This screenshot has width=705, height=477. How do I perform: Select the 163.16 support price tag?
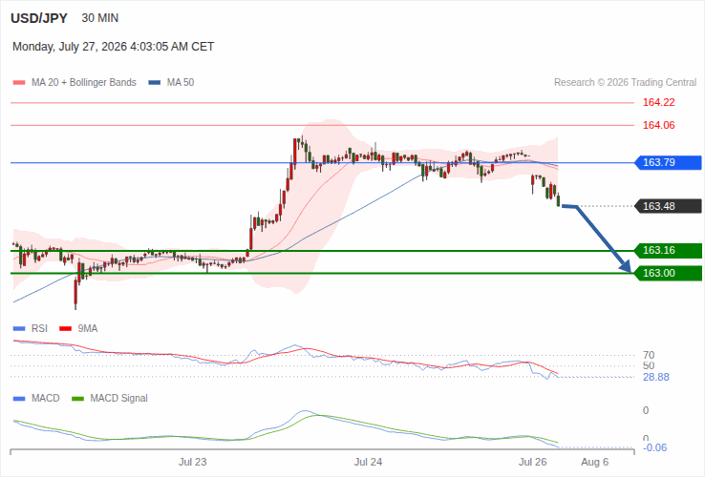[668, 251]
